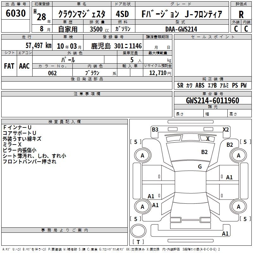This screenshot has width=253, height=253.
Task: Select the evaluation grade R
Action: tap(241, 15)
